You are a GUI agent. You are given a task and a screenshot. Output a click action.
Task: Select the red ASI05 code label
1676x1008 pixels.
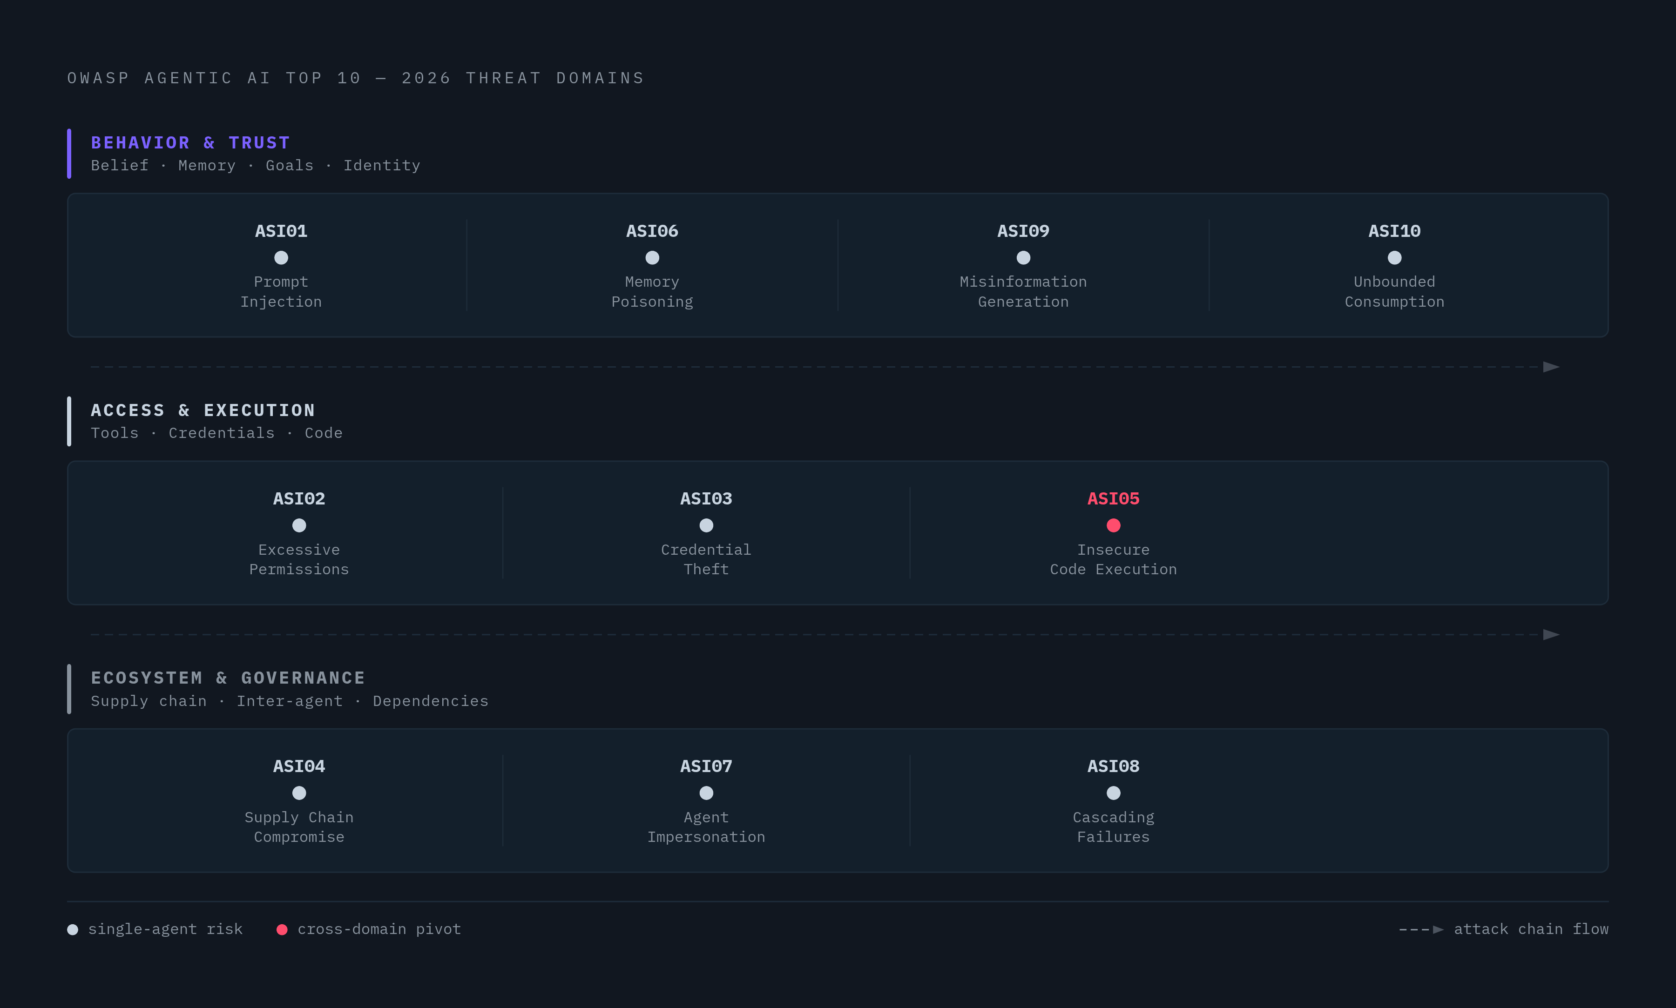(1113, 498)
